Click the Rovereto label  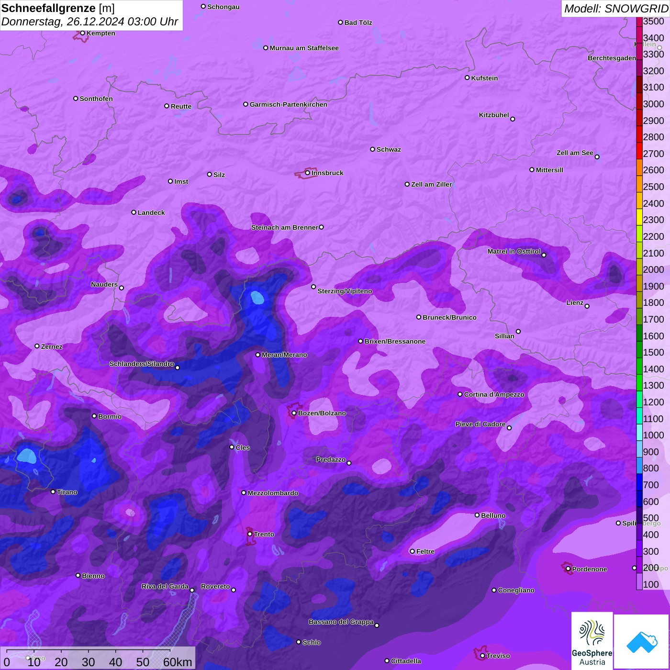click(215, 586)
